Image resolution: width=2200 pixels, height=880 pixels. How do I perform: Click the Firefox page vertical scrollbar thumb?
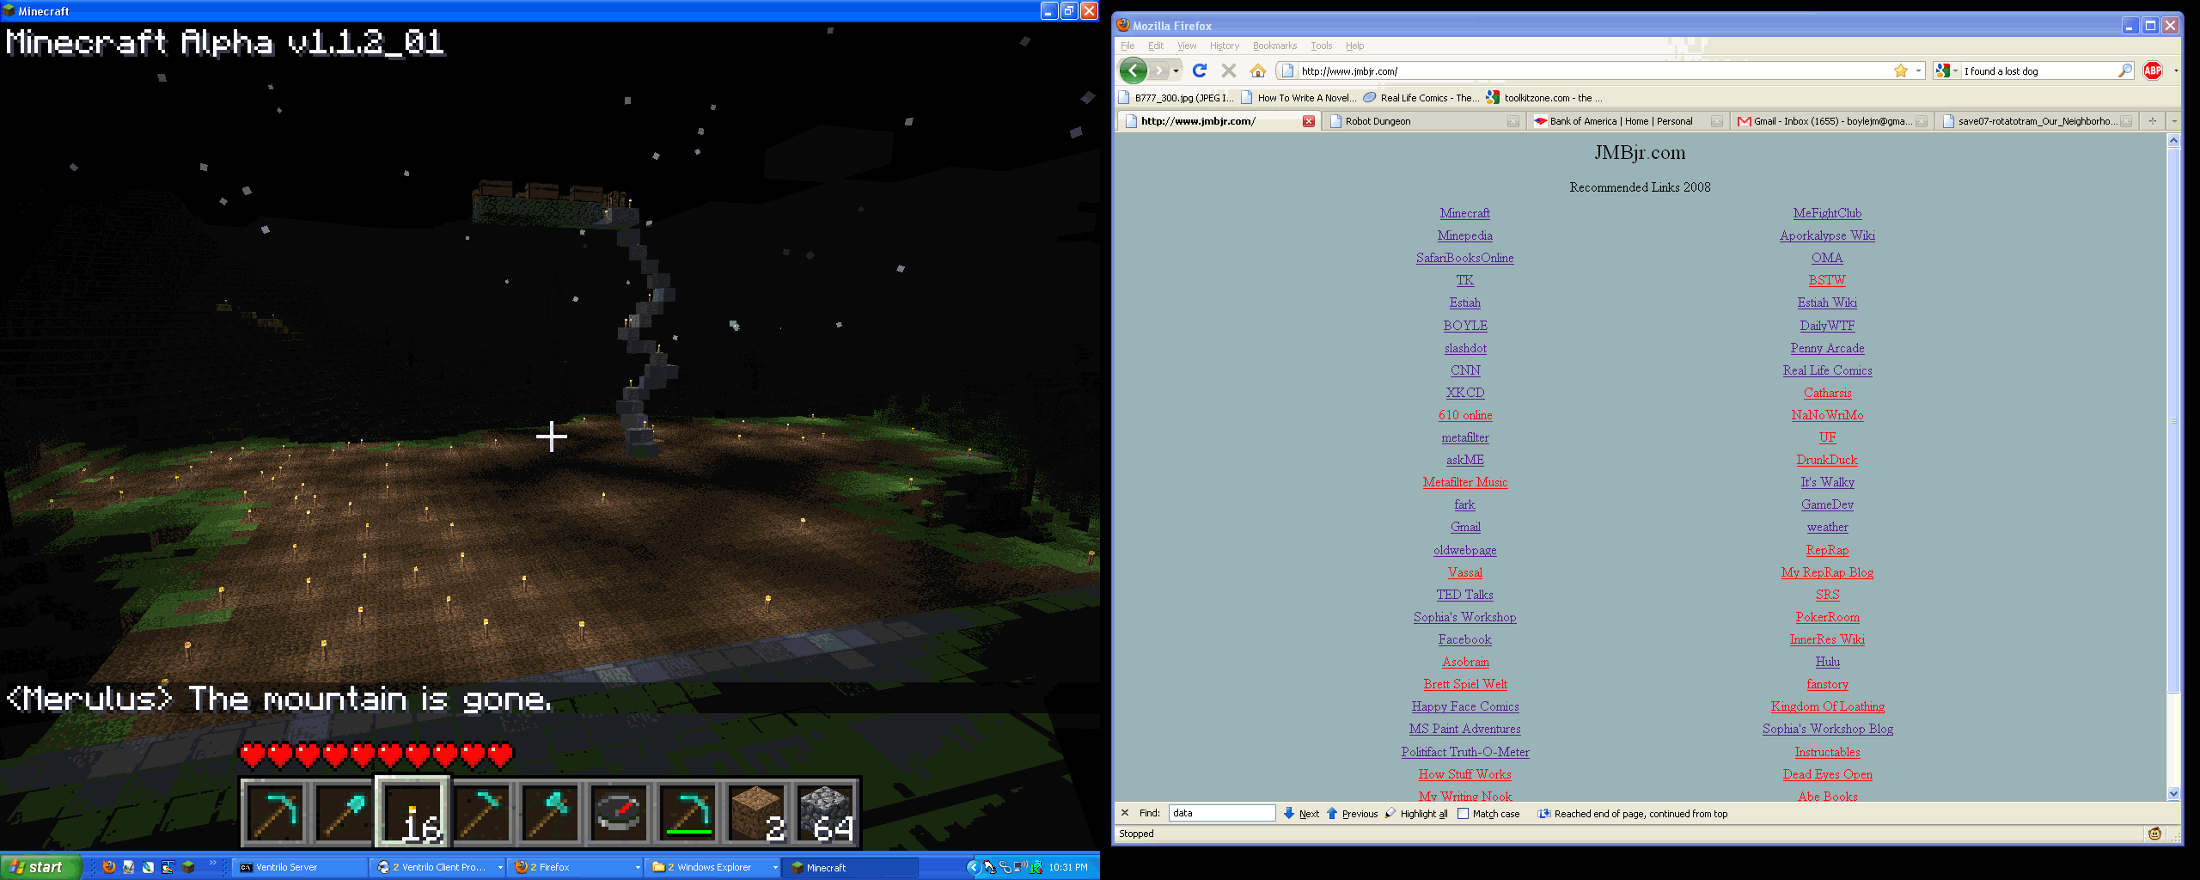(x=2173, y=421)
